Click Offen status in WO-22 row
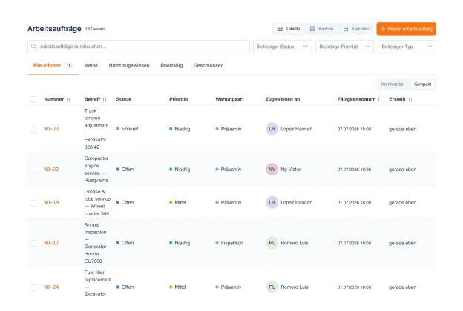Screen dimensions: 463x311 point(125,170)
